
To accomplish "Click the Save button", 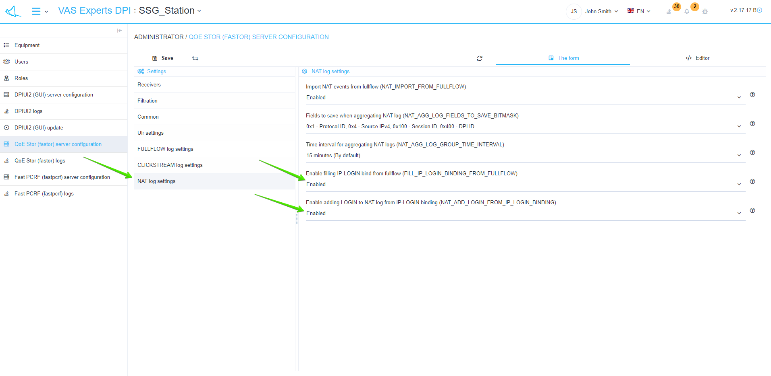I will 163,58.
